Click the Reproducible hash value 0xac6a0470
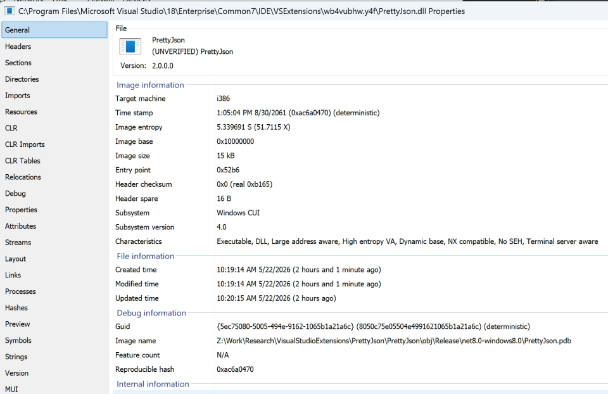This screenshot has width=608, height=394. click(x=235, y=369)
